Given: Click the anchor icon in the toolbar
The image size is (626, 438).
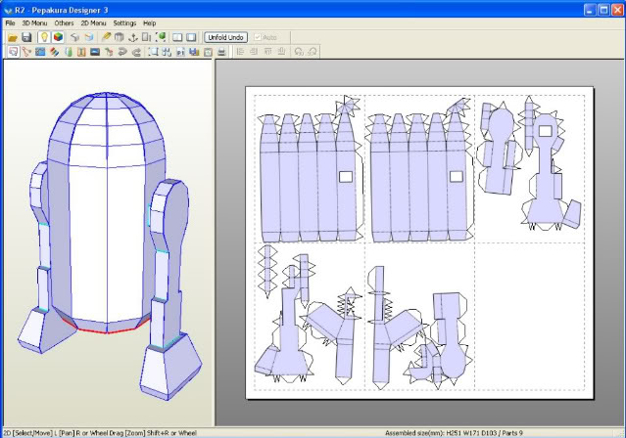Looking at the screenshot, I should [x=132, y=37].
